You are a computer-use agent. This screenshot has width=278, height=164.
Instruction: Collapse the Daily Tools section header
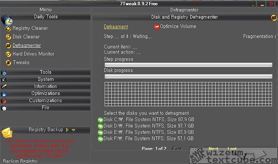(46, 17)
